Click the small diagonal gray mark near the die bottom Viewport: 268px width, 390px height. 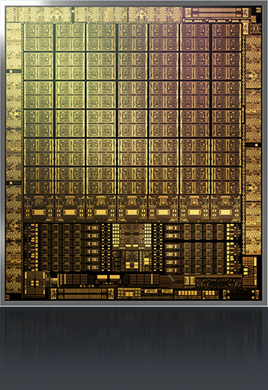click(x=171, y=279)
